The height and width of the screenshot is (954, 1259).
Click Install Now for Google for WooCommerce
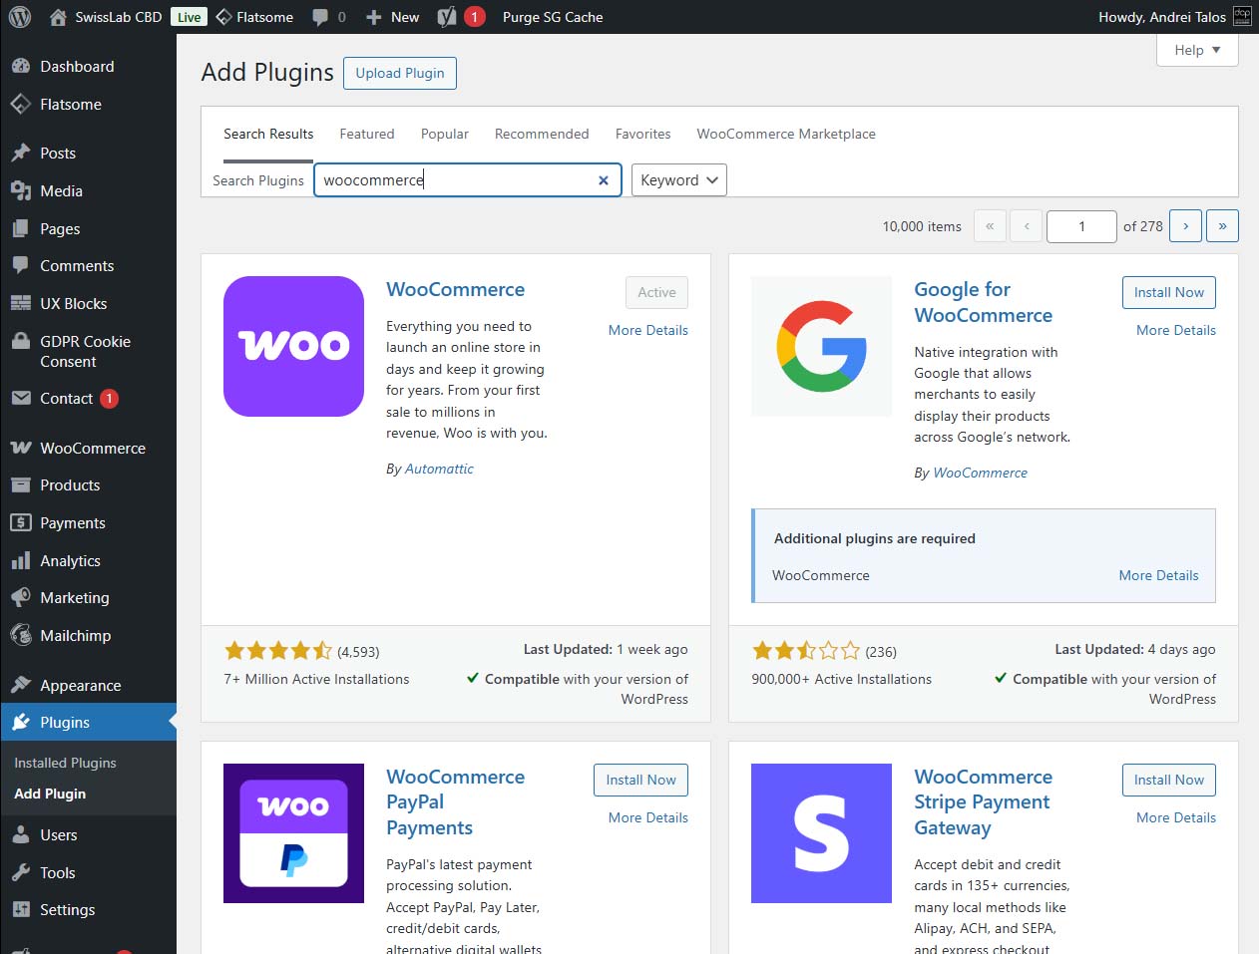[x=1168, y=292]
